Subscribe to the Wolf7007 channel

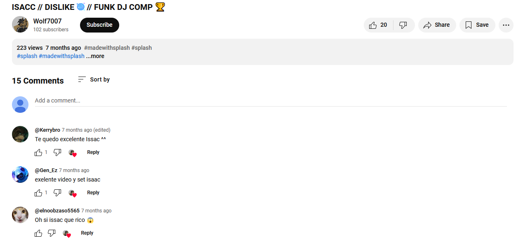pyautogui.click(x=99, y=25)
